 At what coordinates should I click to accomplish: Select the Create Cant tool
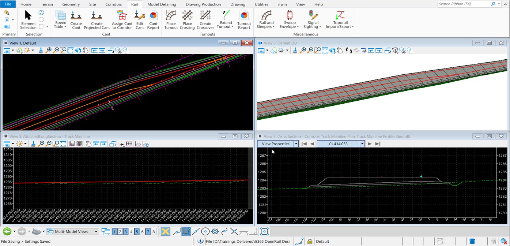(x=76, y=19)
